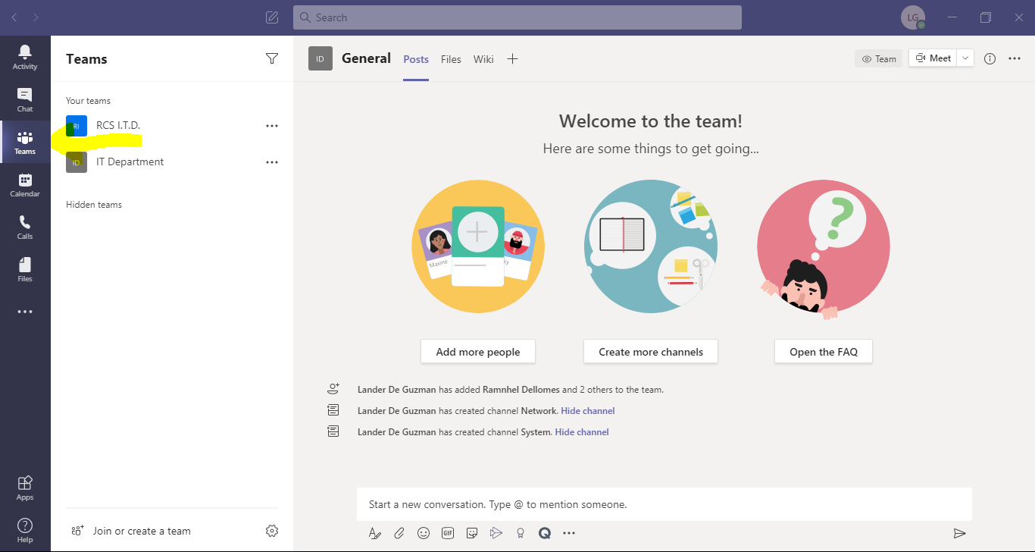Screen dimensions: 1035x552
Task: Switch to the Files tab
Action: (x=451, y=59)
